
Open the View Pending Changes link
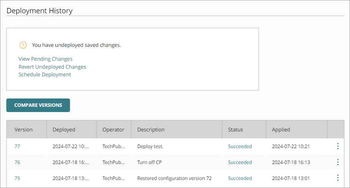click(46, 59)
